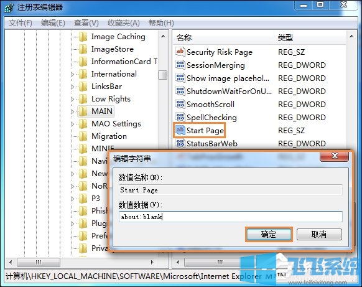Select the Migration tree item text
This screenshot has height=287, width=362.
pyautogui.click(x=109, y=136)
